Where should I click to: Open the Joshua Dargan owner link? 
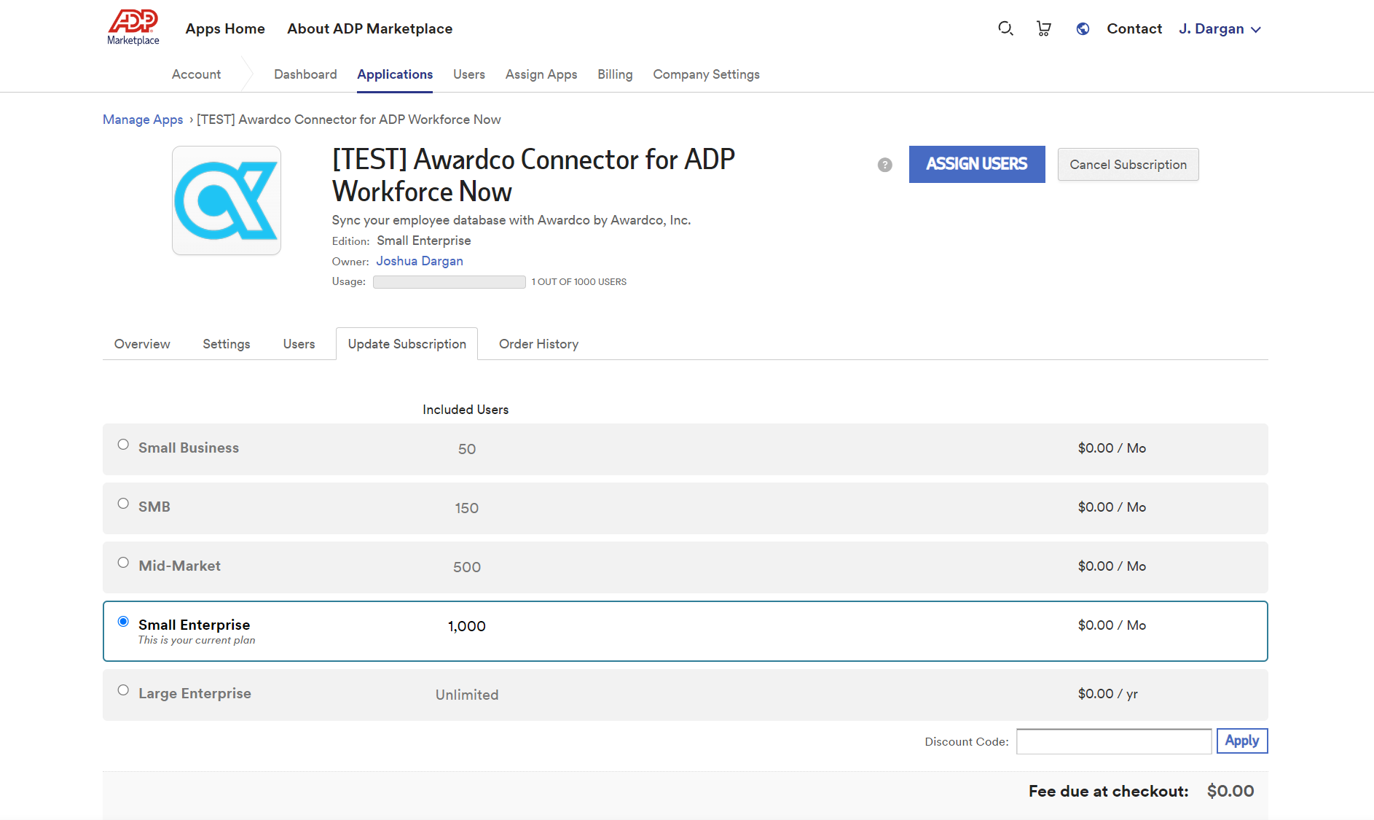pyautogui.click(x=419, y=260)
